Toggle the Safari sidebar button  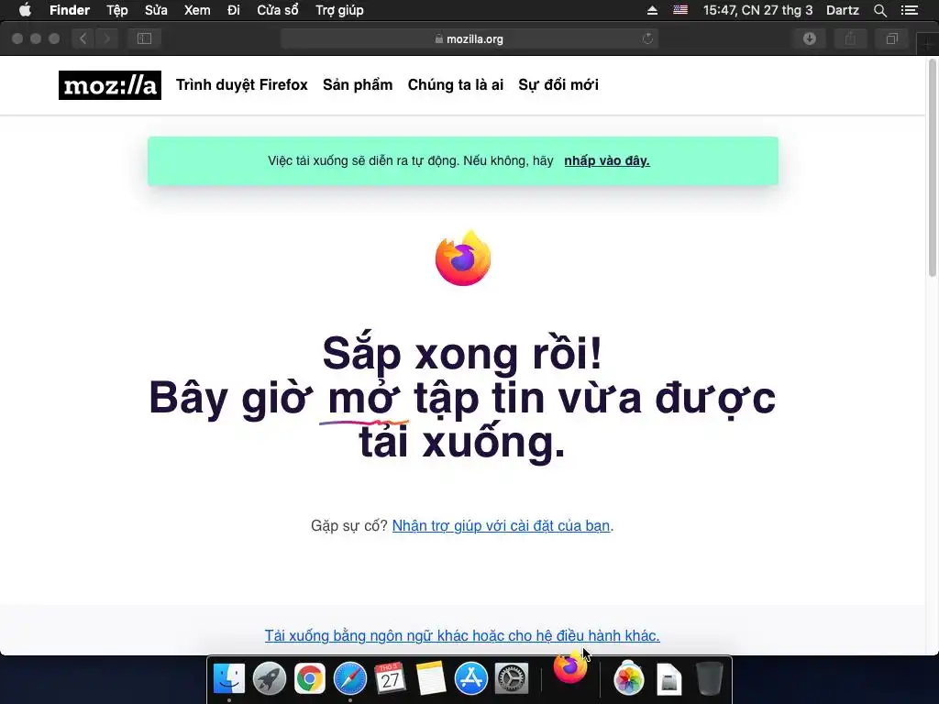pos(144,38)
